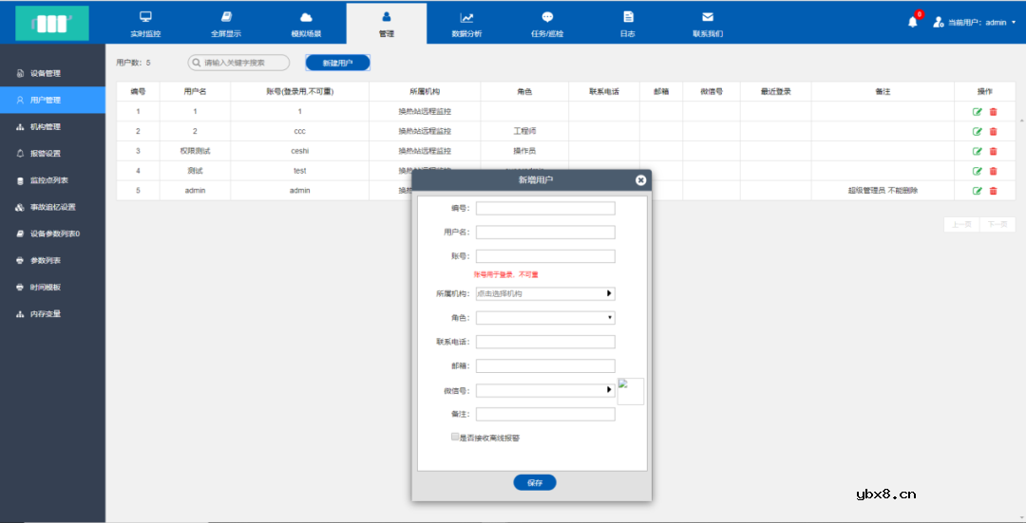Edit the ccc user with the green pencil icon
Image resolution: width=1026 pixels, height=523 pixels.
point(977,131)
